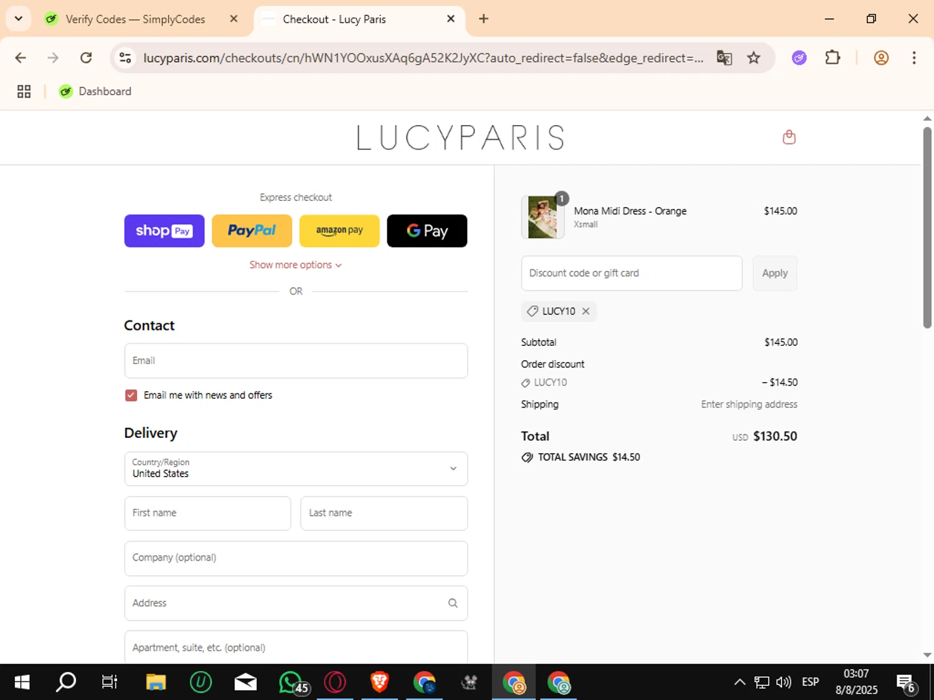
Task: Open site information icon in address bar
Action: [x=125, y=58]
